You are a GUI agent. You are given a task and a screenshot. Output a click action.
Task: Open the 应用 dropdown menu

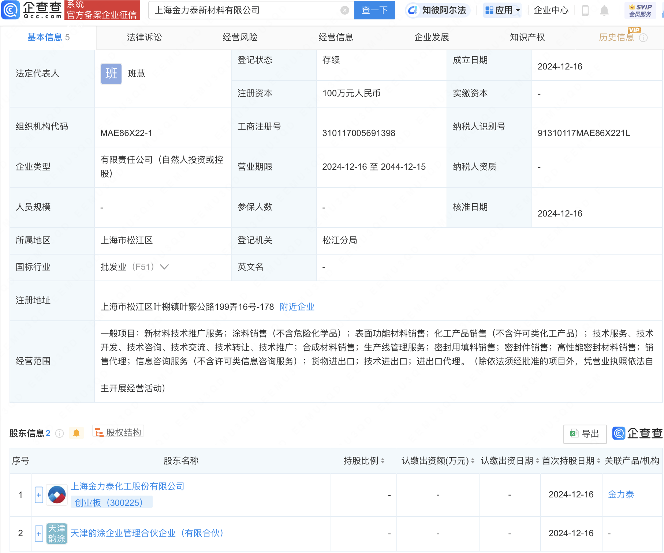pos(502,10)
